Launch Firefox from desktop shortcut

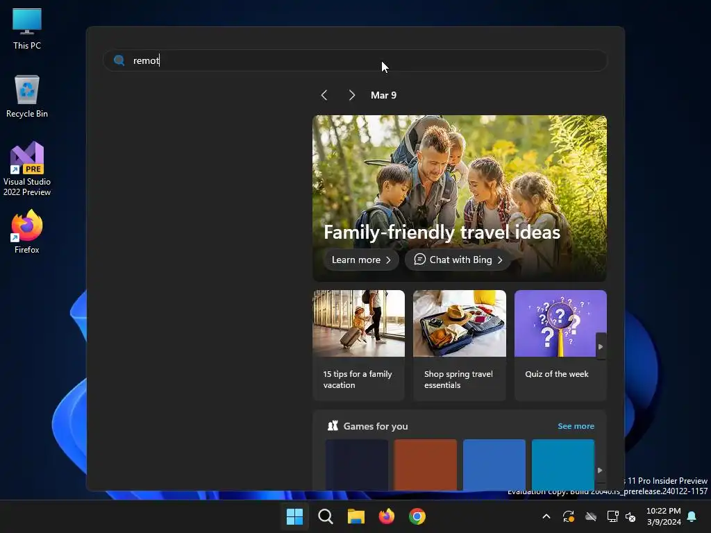27,232
